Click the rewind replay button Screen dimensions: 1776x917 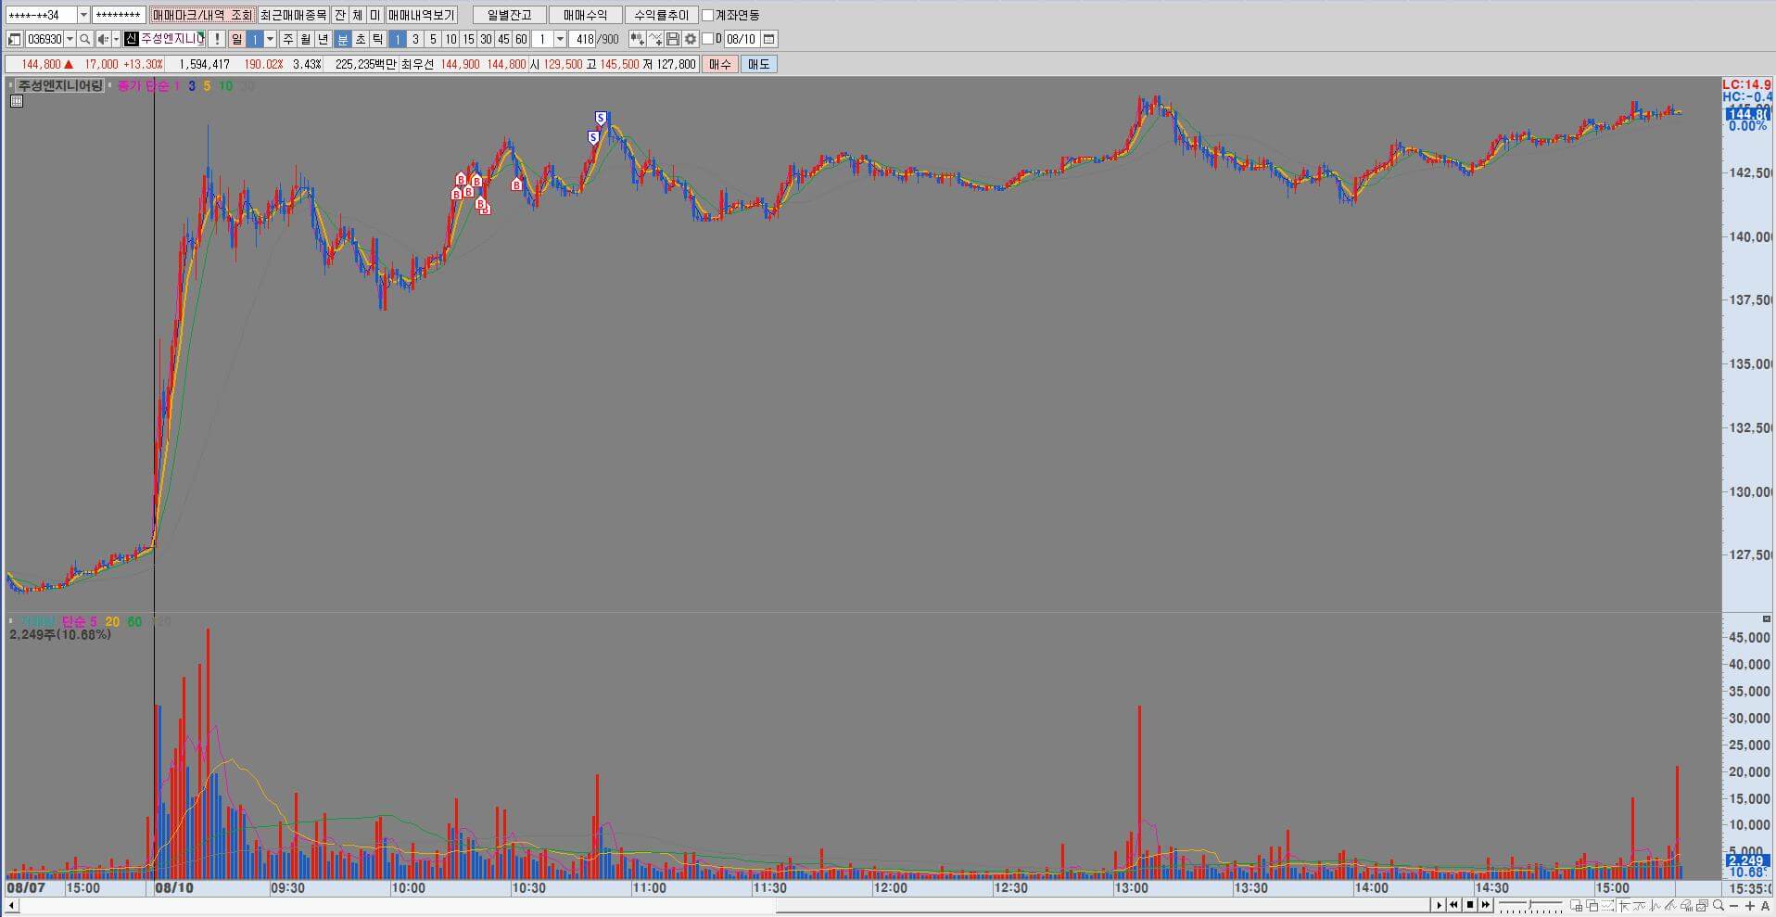(x=1454, y=905)
